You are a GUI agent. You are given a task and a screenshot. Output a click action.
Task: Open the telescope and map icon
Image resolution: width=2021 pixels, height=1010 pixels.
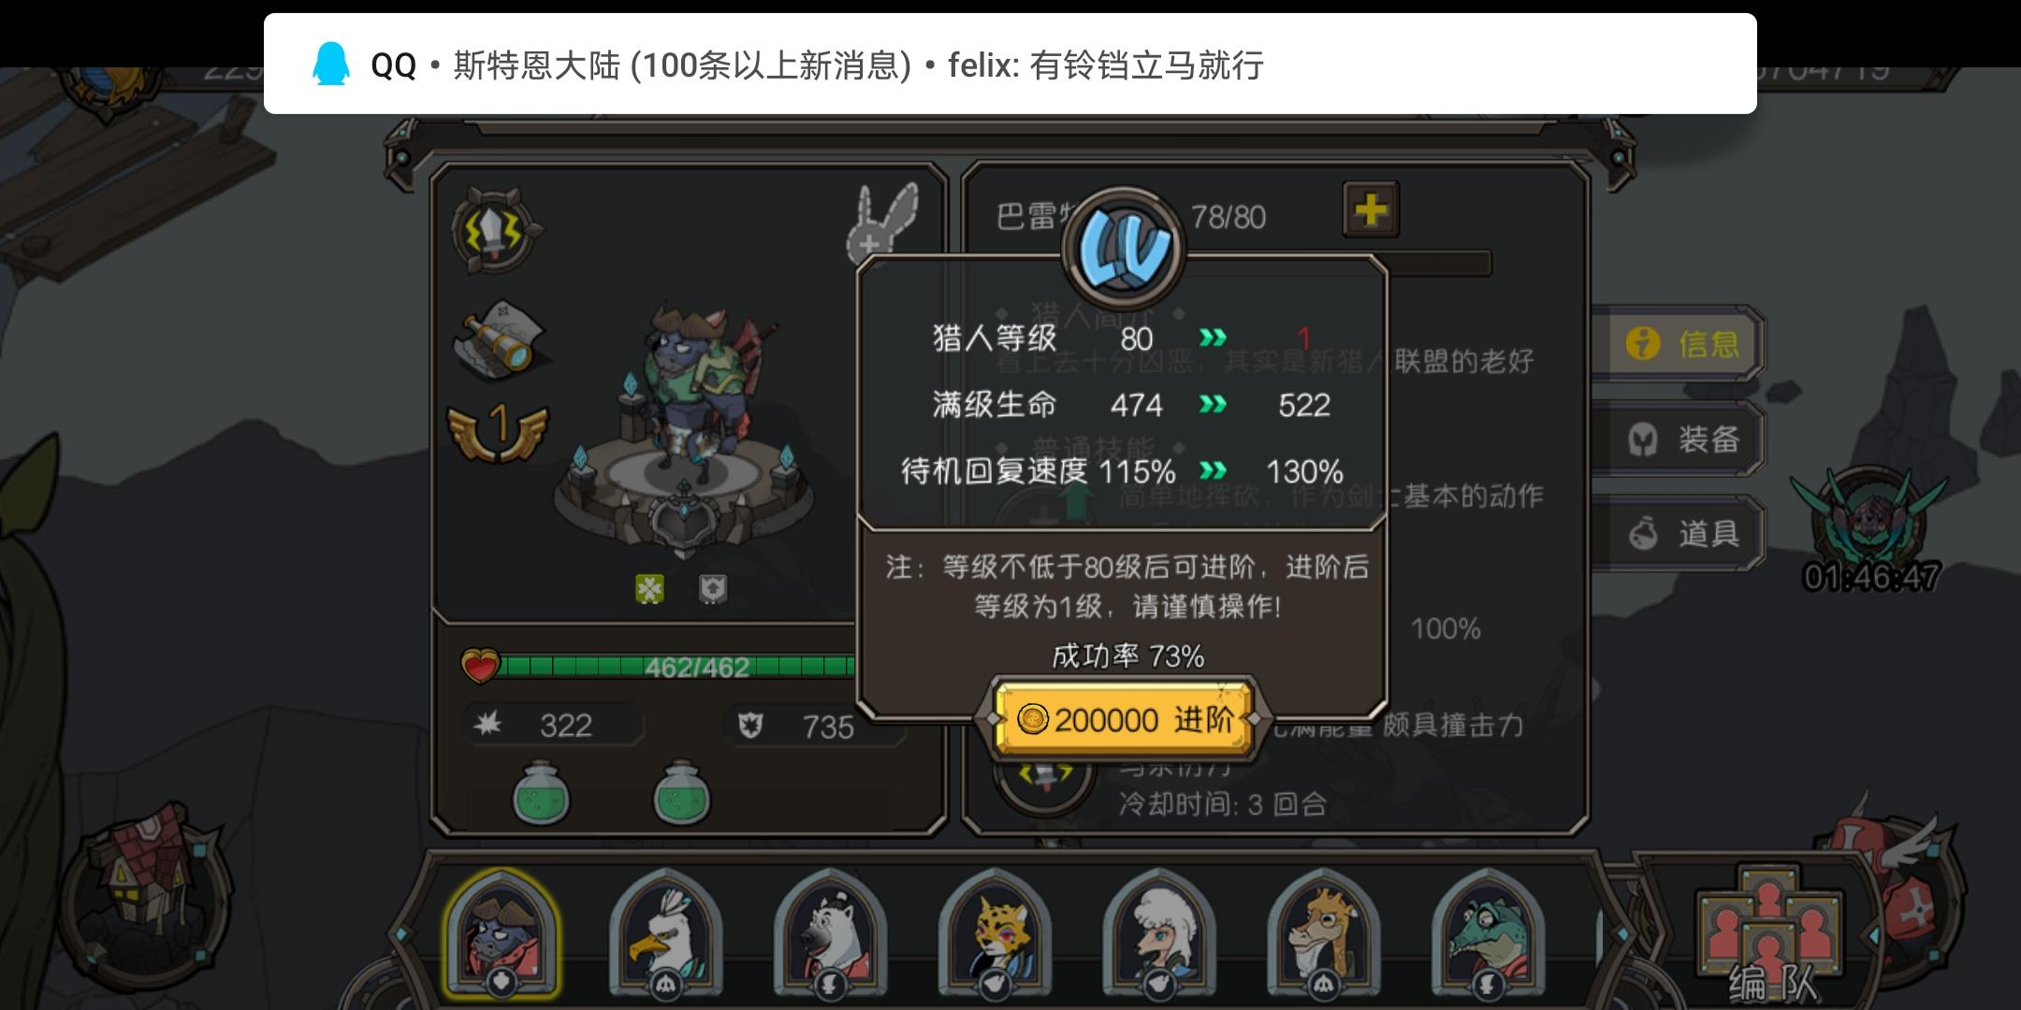coord(500,339)
